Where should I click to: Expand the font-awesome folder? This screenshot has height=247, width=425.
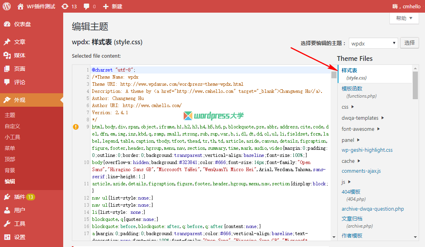(x=378, y=129)
